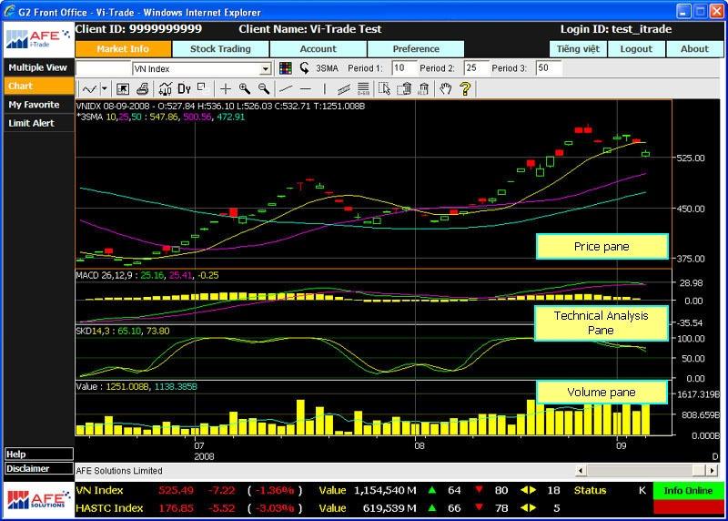This screenshot has height=521, width=728.
Task: Click the Dy period interval icon
Action: 185,88
